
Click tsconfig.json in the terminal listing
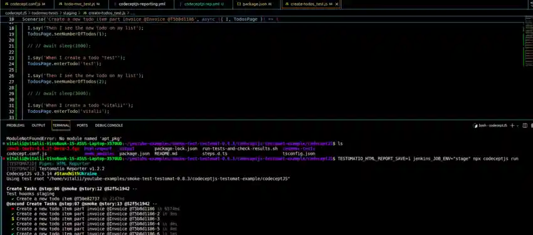pyautogui.click(x=298, y=154)
